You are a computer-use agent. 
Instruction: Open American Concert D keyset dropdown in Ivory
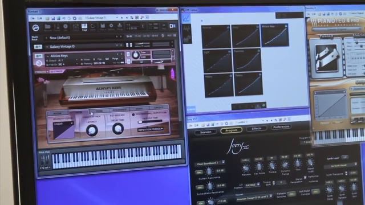pyautogui.click(x=254, y=198)
